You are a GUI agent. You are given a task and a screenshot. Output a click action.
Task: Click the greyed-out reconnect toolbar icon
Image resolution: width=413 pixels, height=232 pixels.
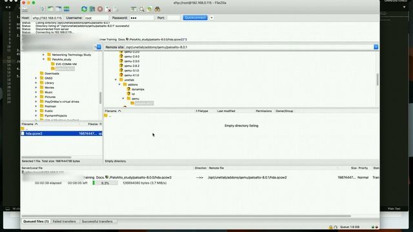116,9
